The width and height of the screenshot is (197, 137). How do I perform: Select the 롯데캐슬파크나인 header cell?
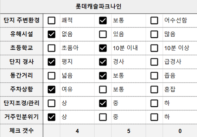tap(98, 7)
